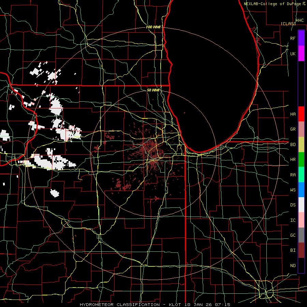Click the ND legend label
The width and height of the screenshot is (307, 307).
293,266
